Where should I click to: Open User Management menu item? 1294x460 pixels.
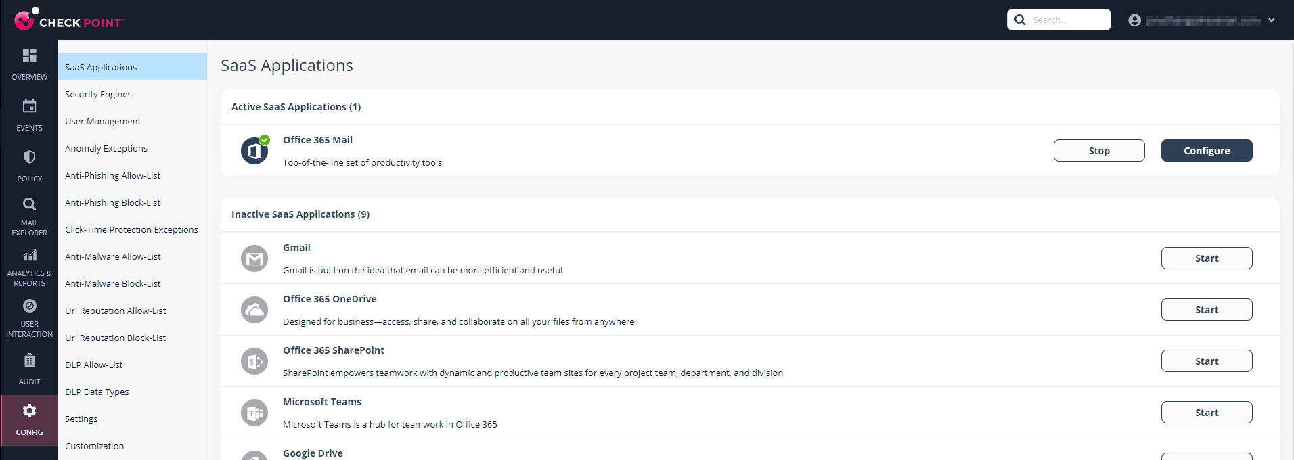point(133,121)
